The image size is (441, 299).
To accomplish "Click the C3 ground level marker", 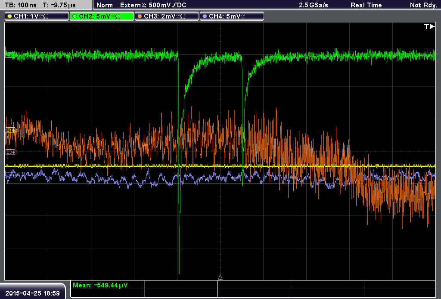I will tap(11, 152).
